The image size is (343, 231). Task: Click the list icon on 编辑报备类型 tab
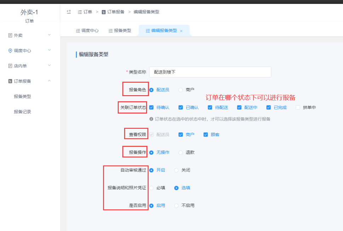[148, 31]
